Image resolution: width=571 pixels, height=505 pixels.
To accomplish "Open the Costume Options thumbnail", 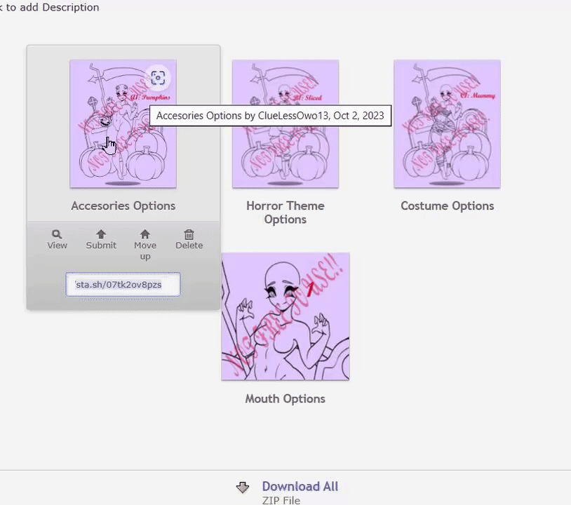I will pos(447,123).
